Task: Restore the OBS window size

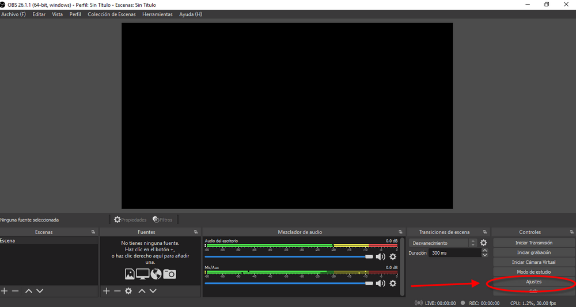Action: click(547, 5)
